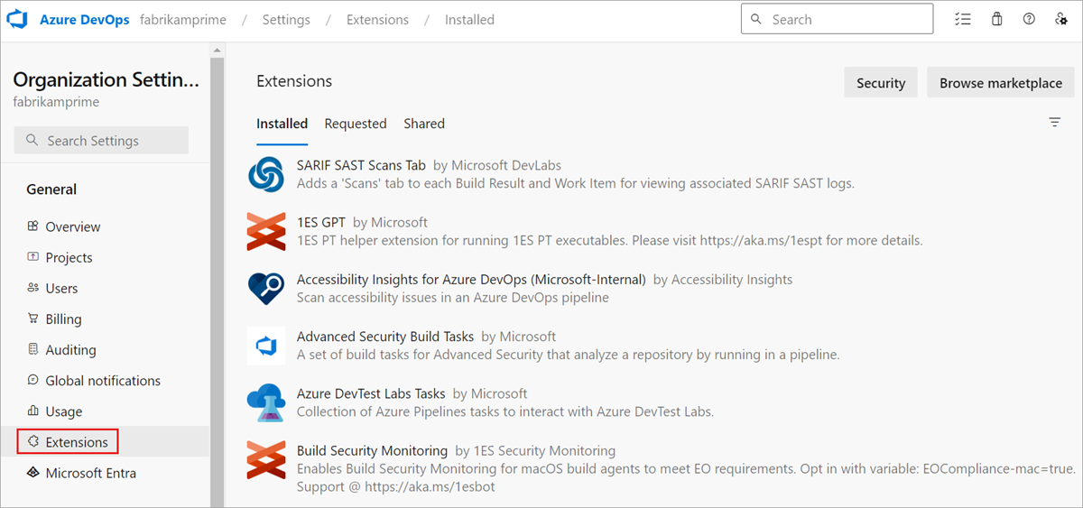Open the marketplace shopping bag icon

pos(996,19)
